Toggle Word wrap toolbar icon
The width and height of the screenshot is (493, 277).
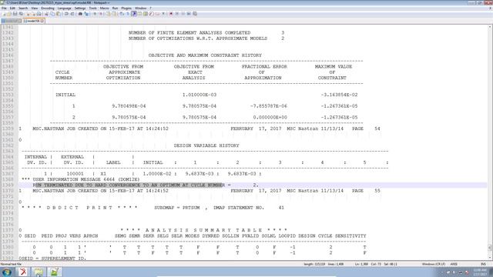tap(122, 14)
